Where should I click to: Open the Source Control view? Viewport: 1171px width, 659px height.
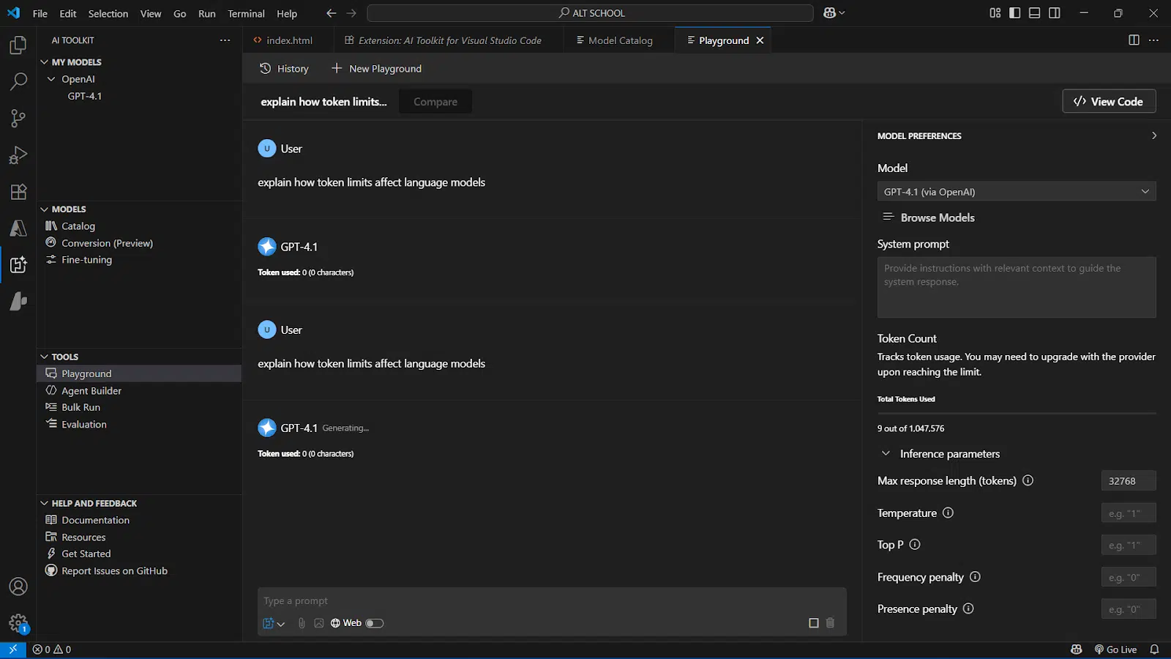(18, 118)
